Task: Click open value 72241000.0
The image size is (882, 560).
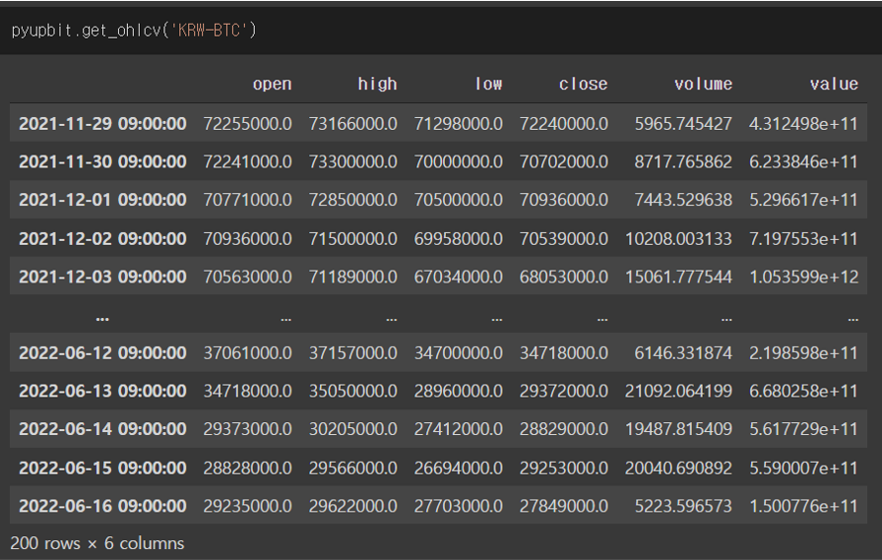Action: [x=247, y=162]
